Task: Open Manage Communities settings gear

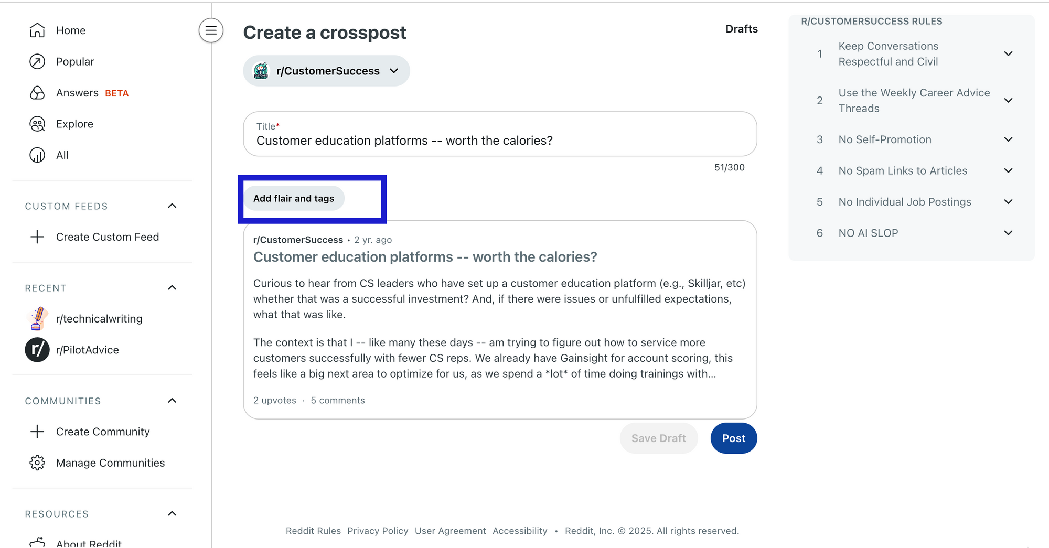Action: 37,463
